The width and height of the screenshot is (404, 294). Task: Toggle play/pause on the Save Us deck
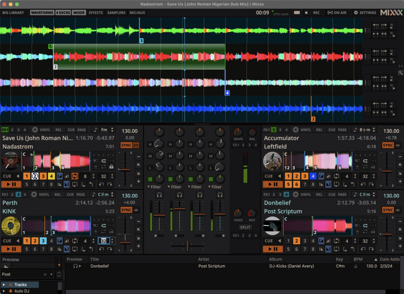tap(11, 184)
